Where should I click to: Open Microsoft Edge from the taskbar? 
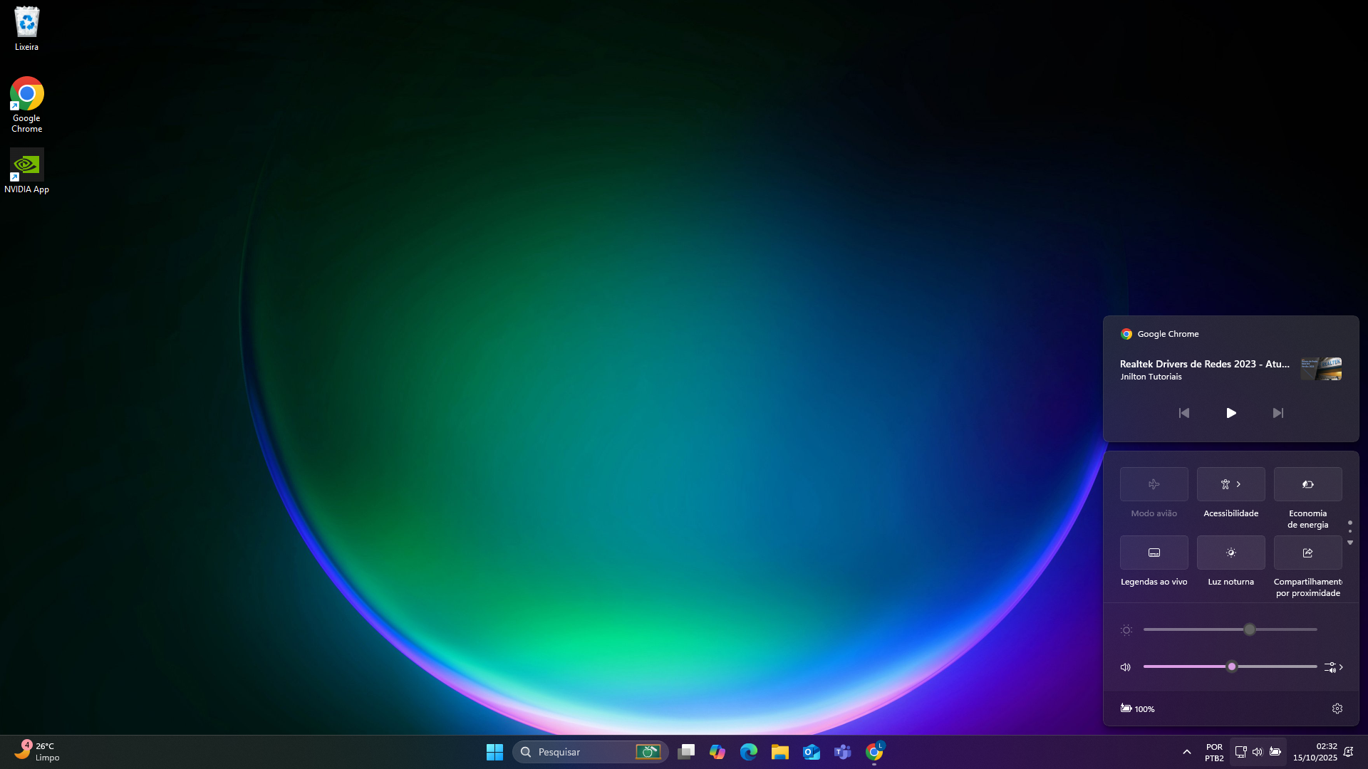(x=748, y=752)
